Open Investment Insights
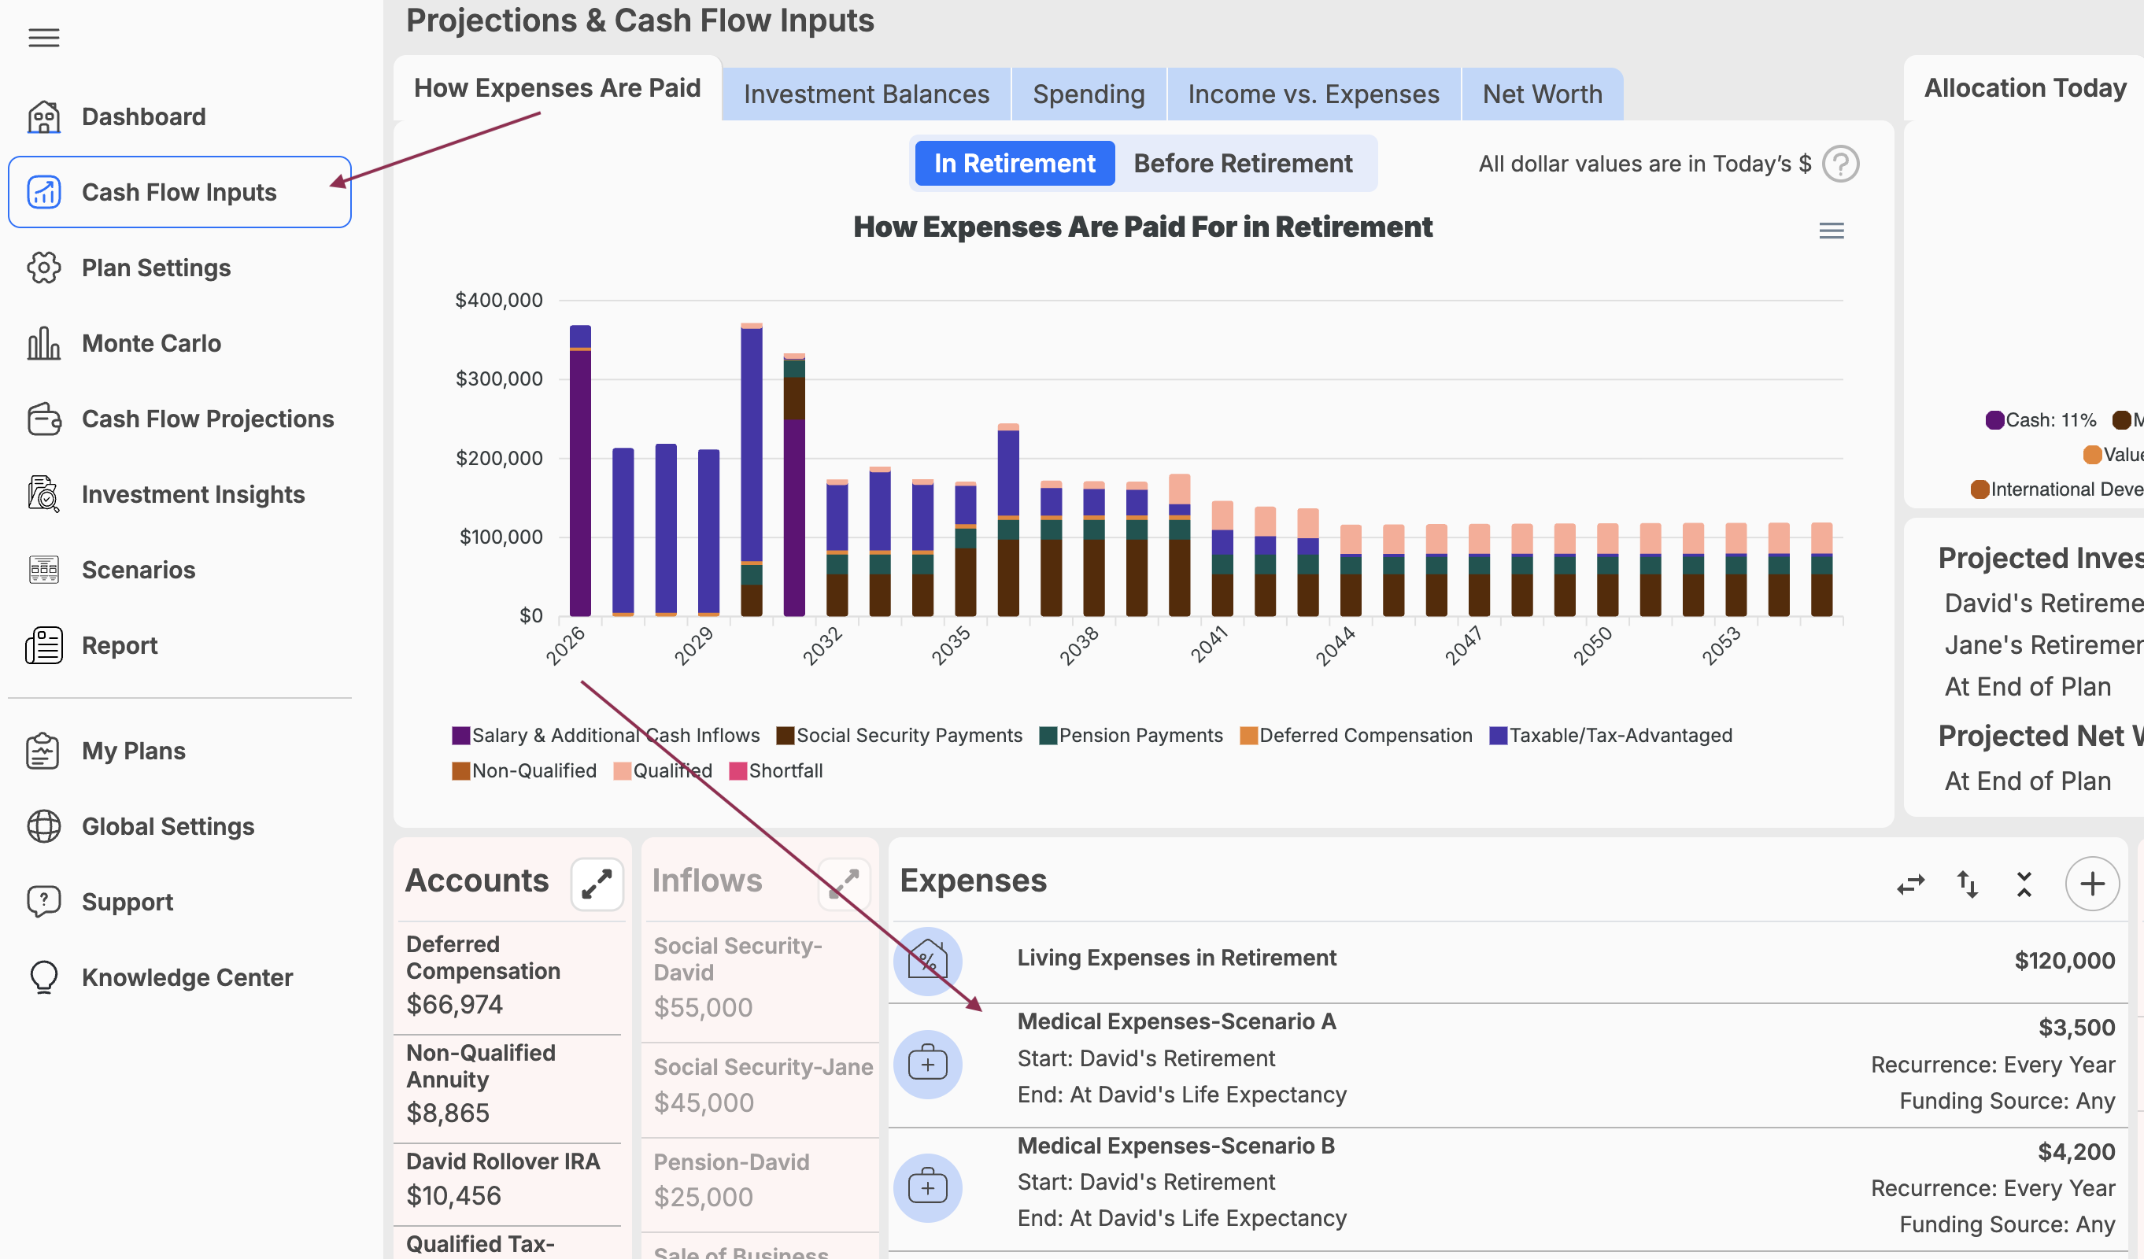Viewport: 2144px width, 1259px height. pyautogui.click(x=194, y=493)
